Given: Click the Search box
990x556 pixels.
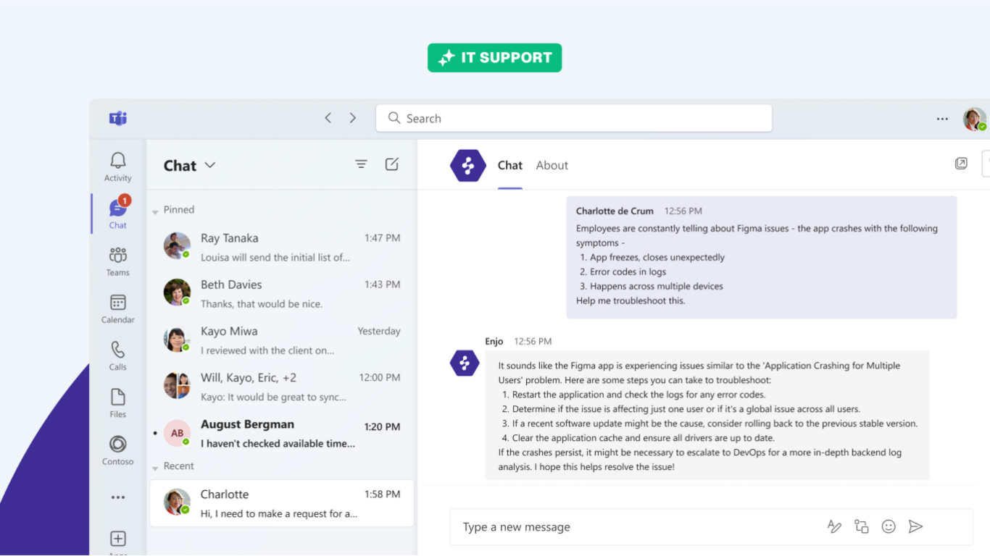Looking at the screenshot, I should click(573, 118).
